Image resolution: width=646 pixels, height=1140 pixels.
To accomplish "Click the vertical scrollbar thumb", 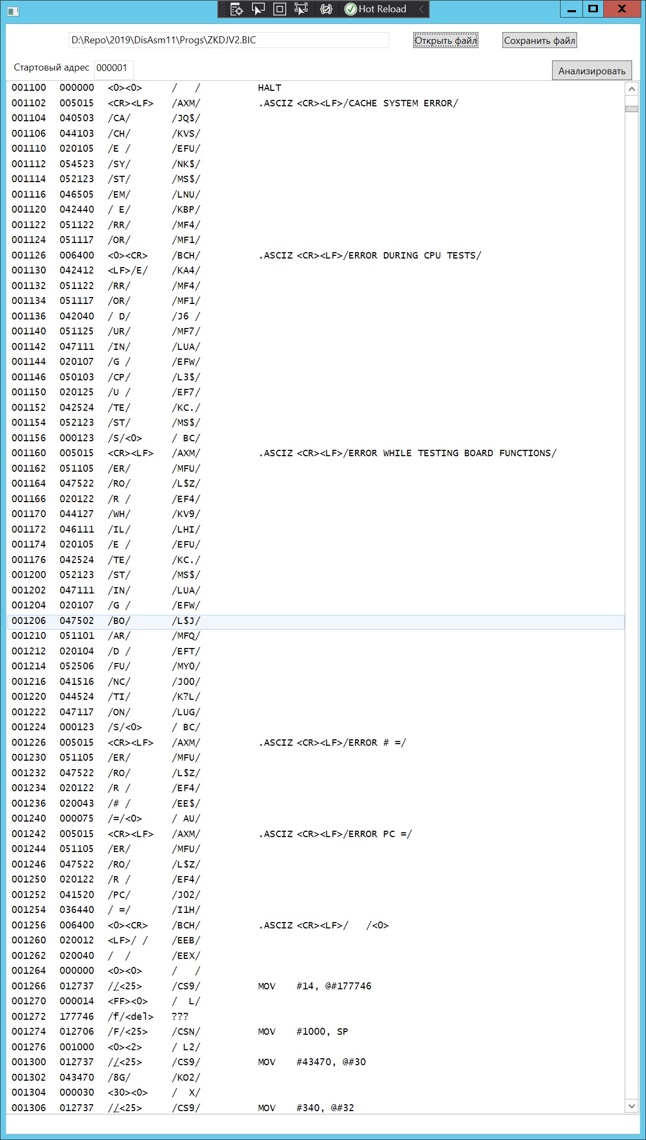I will (x=632, y=109).
